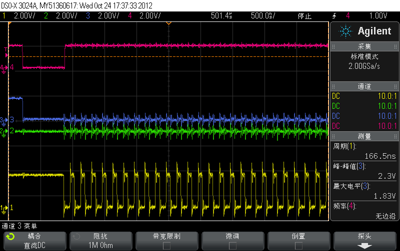This screenshot has height=251, width=400.
Task: Click the channel 2 ground marker
Action: (x=4, y=132)
